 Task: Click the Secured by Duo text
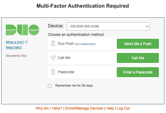click(x=16, y=56)
